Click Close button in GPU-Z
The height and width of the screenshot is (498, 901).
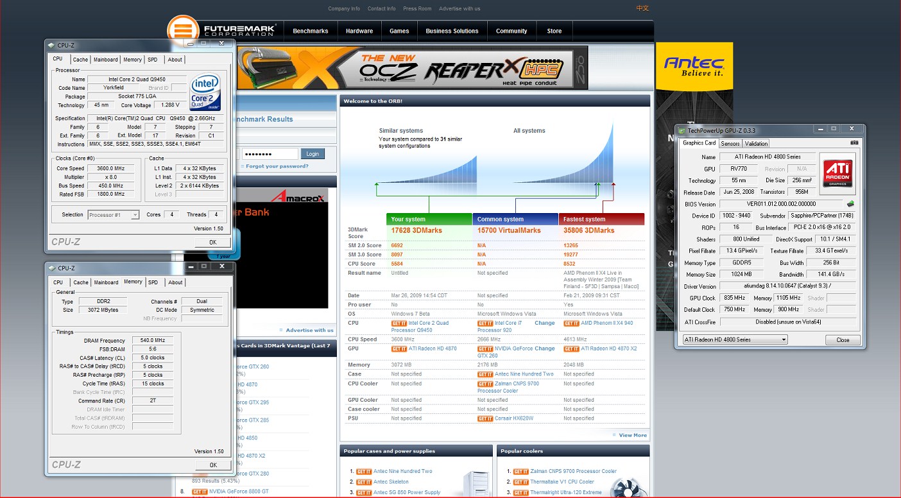pyautogui.click(x=843, y=340)
